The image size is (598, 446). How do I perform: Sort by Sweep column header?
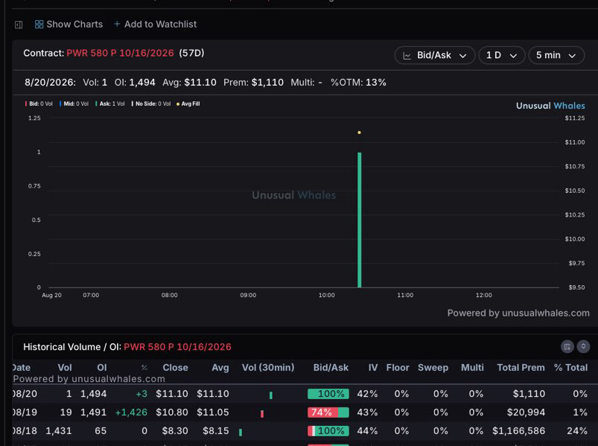pos(433,368)
